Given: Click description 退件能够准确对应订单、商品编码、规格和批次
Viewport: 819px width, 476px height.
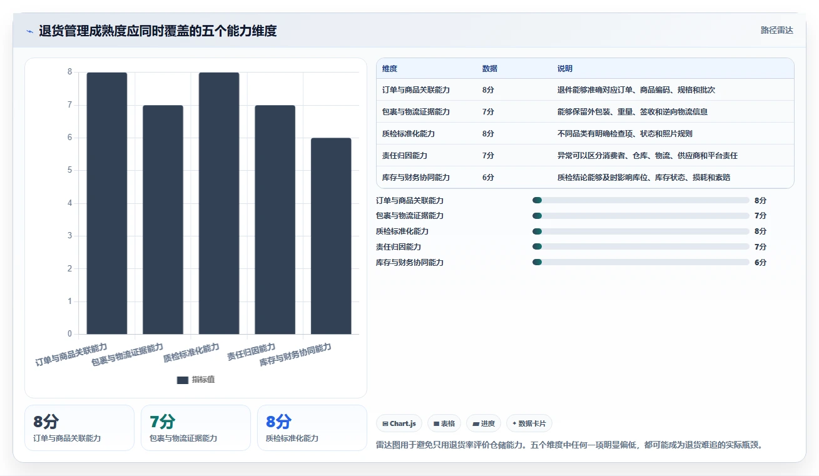Looking at the screenshot, I should (x=636, y=90).
